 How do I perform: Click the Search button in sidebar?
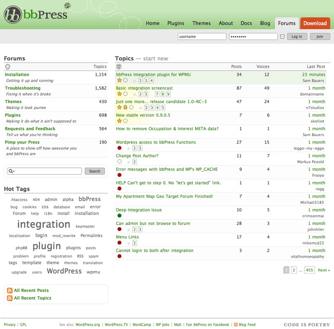95,171
